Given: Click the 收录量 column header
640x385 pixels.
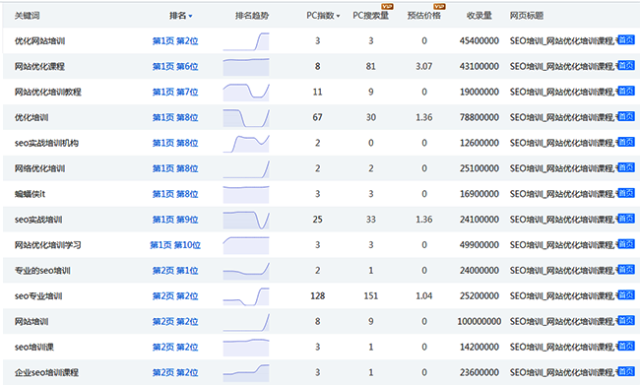Looking at the screenshot, I should 480,16.
